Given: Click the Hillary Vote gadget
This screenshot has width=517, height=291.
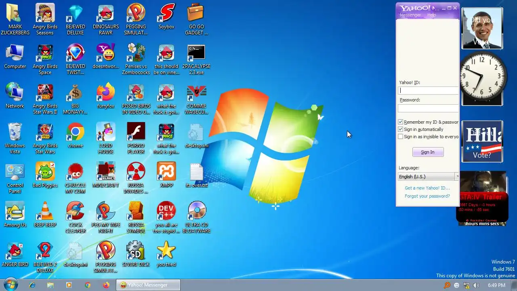Looking at the screenshot, I should (482, 141).
